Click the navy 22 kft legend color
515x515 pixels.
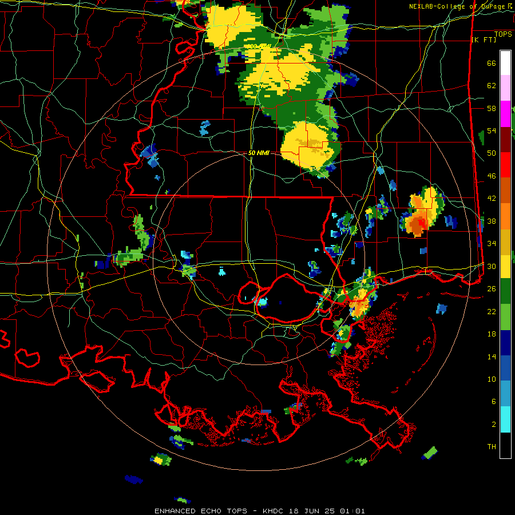coord(505,343)
